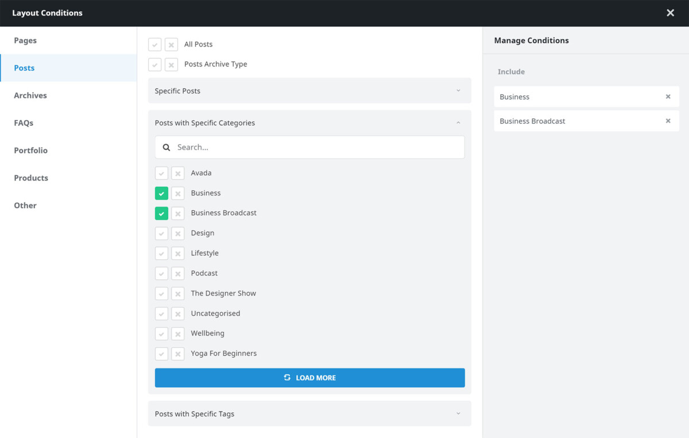689x438 pixels.
Task: Click the Load More button
Action: [x=310, y=378]
